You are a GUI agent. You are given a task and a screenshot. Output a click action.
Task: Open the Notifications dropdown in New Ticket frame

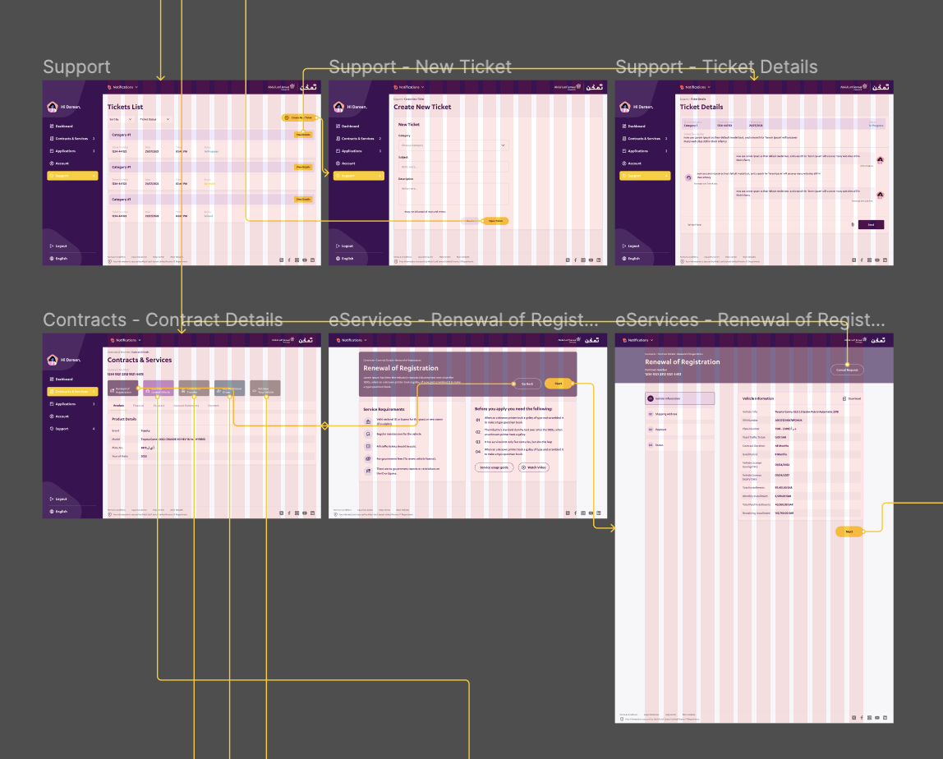tap(409, 87)
